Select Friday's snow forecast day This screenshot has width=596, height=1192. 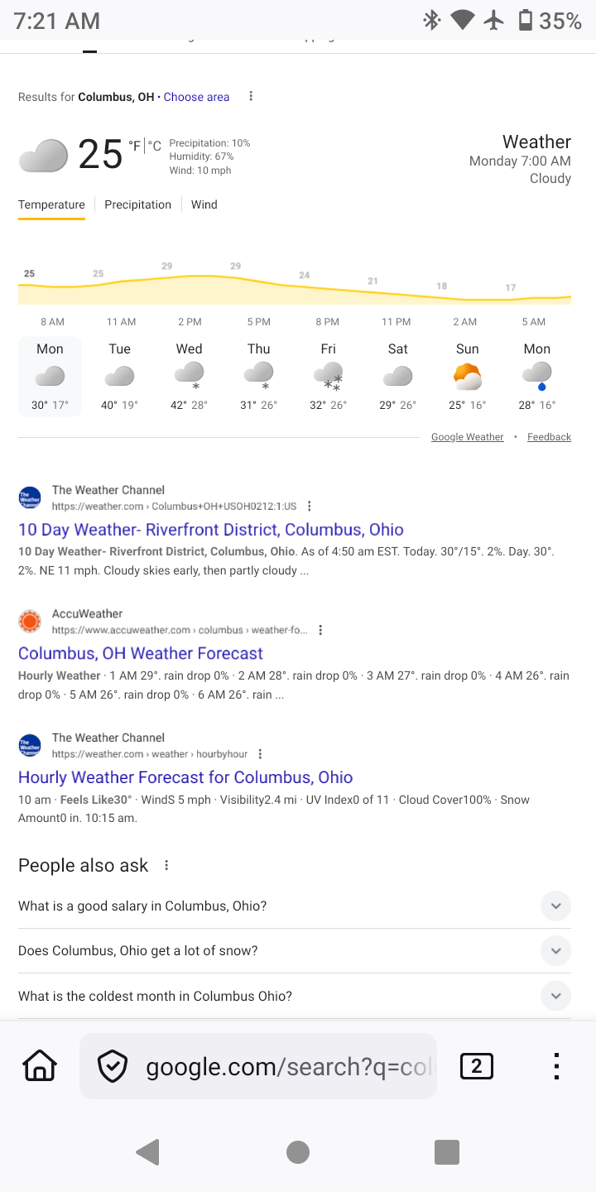(329, 377)
